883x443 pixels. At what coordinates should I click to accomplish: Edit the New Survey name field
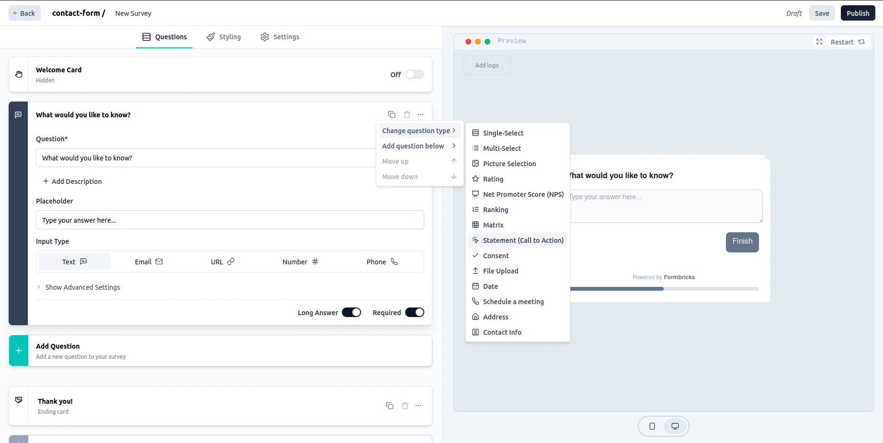point(133,13)
